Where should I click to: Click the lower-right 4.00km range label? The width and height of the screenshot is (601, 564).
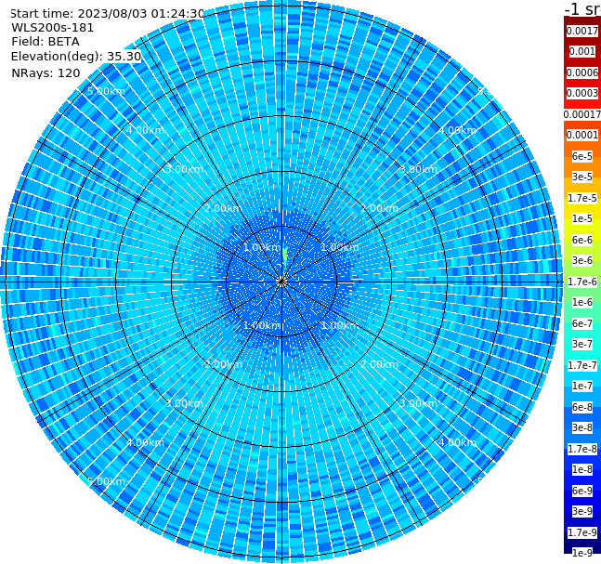[457, 442]
